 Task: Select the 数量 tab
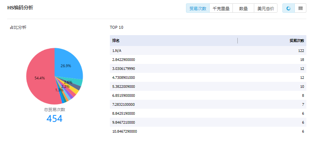[x=243, y=8]
